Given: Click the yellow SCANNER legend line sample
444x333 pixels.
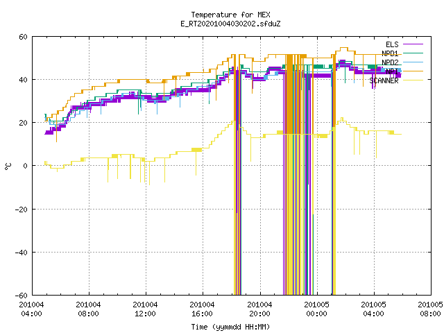Looking at the screenshot, I should (x=413, y=80).
